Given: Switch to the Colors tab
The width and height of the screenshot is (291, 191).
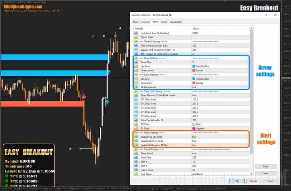Looking at the screenshot, I should pos(164,22).
